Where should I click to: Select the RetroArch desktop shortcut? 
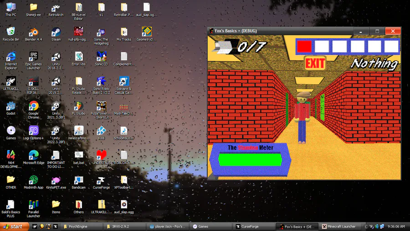[56, 10]
